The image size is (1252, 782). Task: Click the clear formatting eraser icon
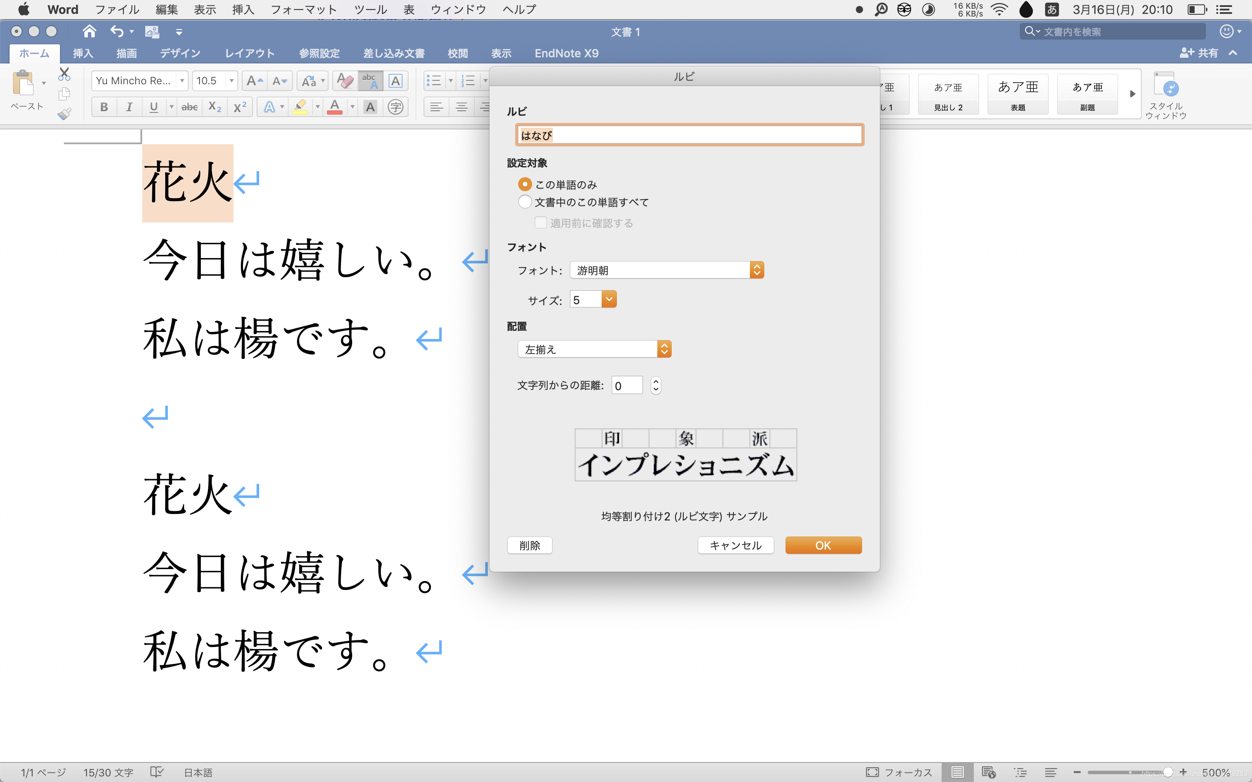coord(345,81)
